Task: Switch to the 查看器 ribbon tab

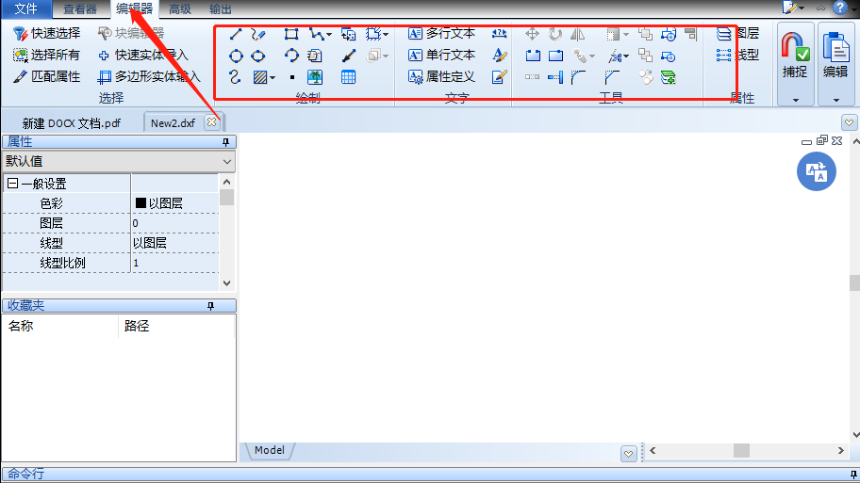Action: click(x=80, y=8)
